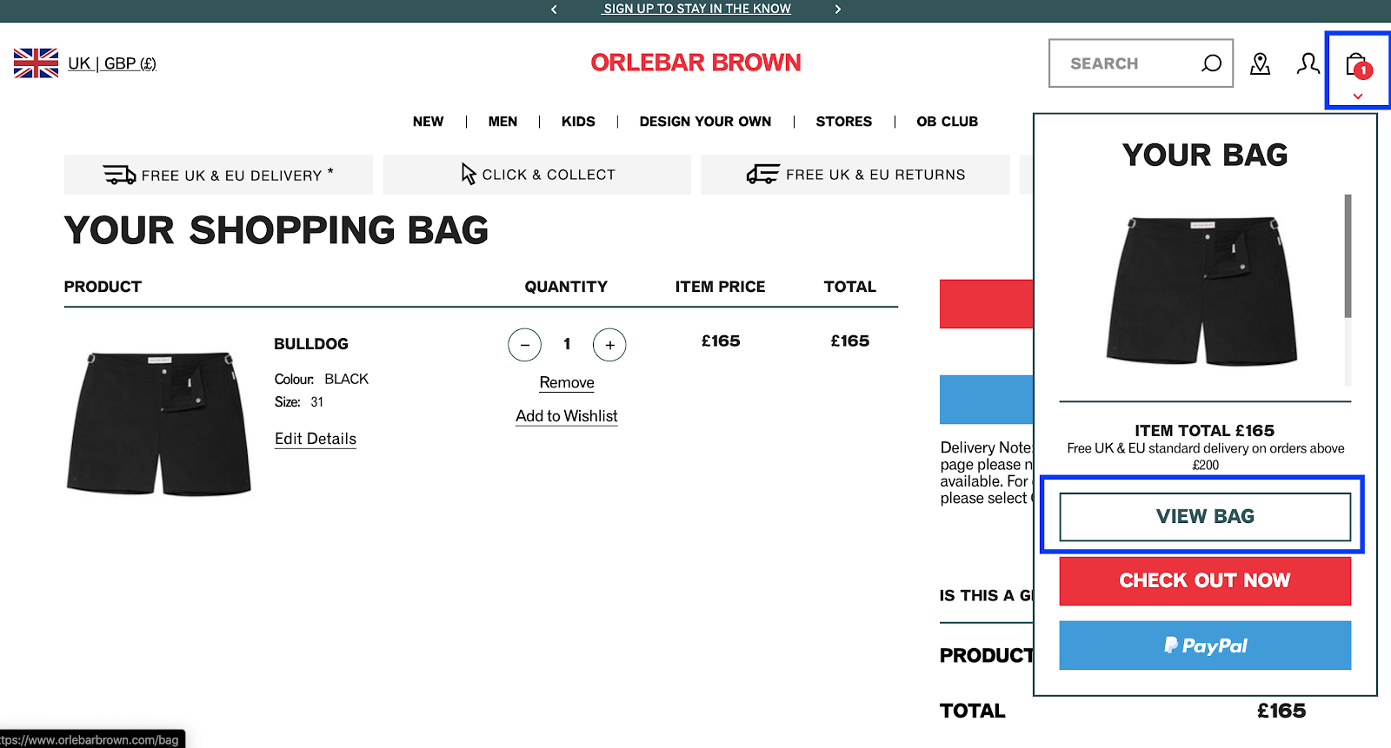Collapse the bag dropdown chevron

[1357, 96]
